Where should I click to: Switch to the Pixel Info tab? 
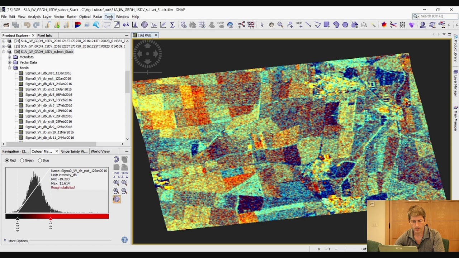[45, 35]
